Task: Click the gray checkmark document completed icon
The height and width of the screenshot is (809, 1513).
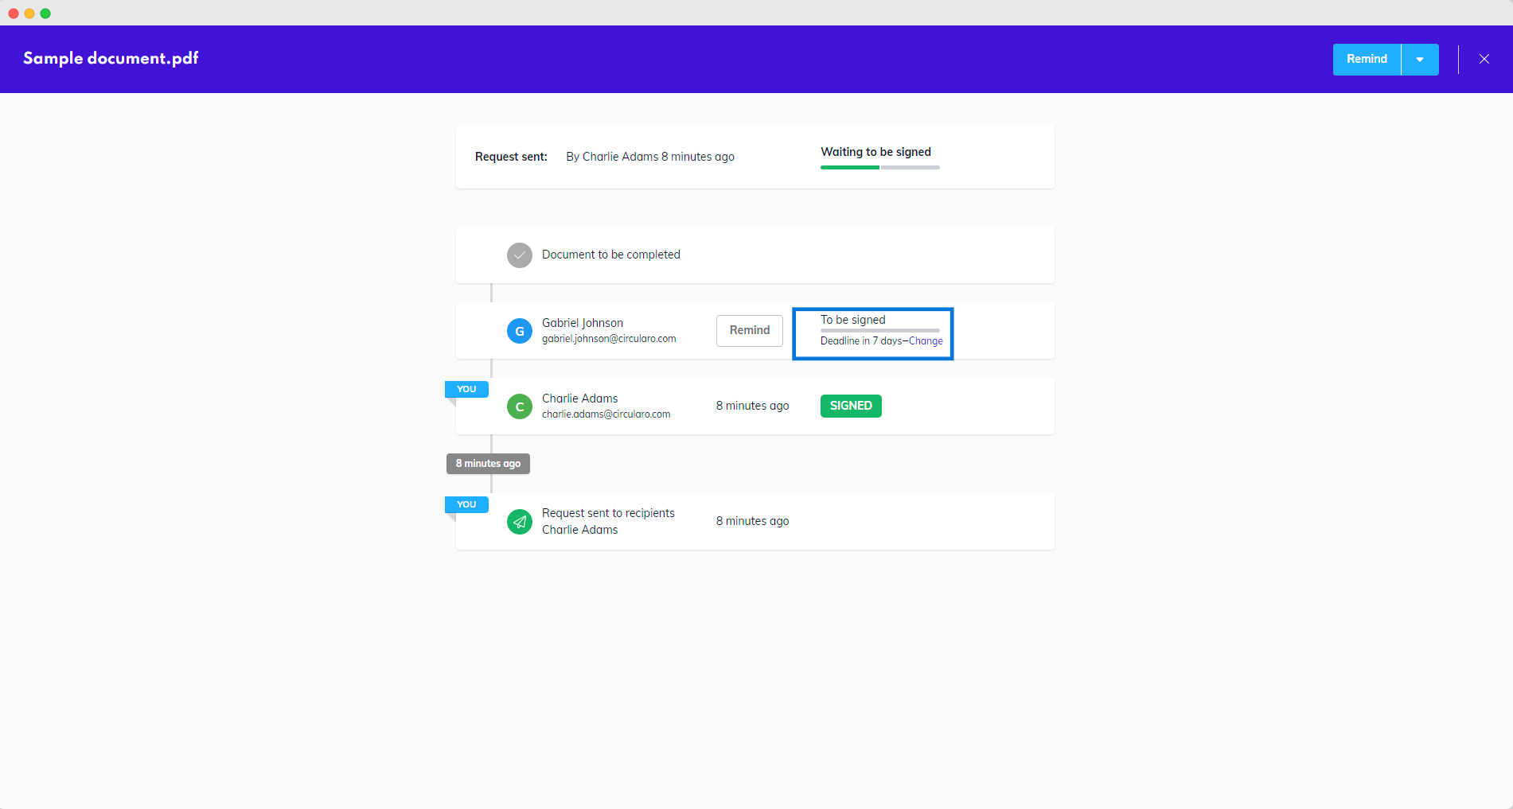Action: point(519,255)
